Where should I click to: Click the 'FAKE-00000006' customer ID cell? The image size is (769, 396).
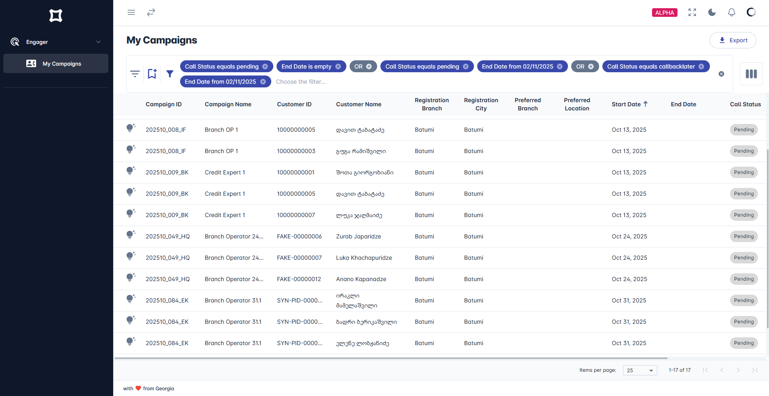(x=300, y=236)
